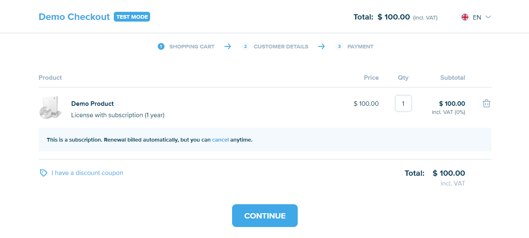This screenshot has height=238, width=529.
Task: Click the subscription "cancel" link
Action: pyautogui.click(x=220, y=140)
